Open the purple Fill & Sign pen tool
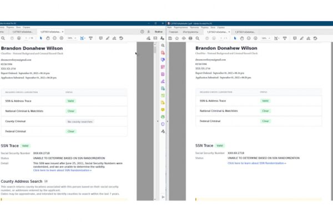Viewport: 333px width, 222px height. click(163, 82)
